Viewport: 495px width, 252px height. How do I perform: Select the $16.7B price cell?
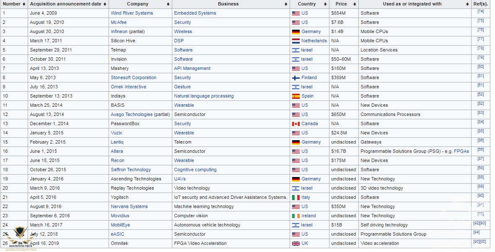pos(344,151)
